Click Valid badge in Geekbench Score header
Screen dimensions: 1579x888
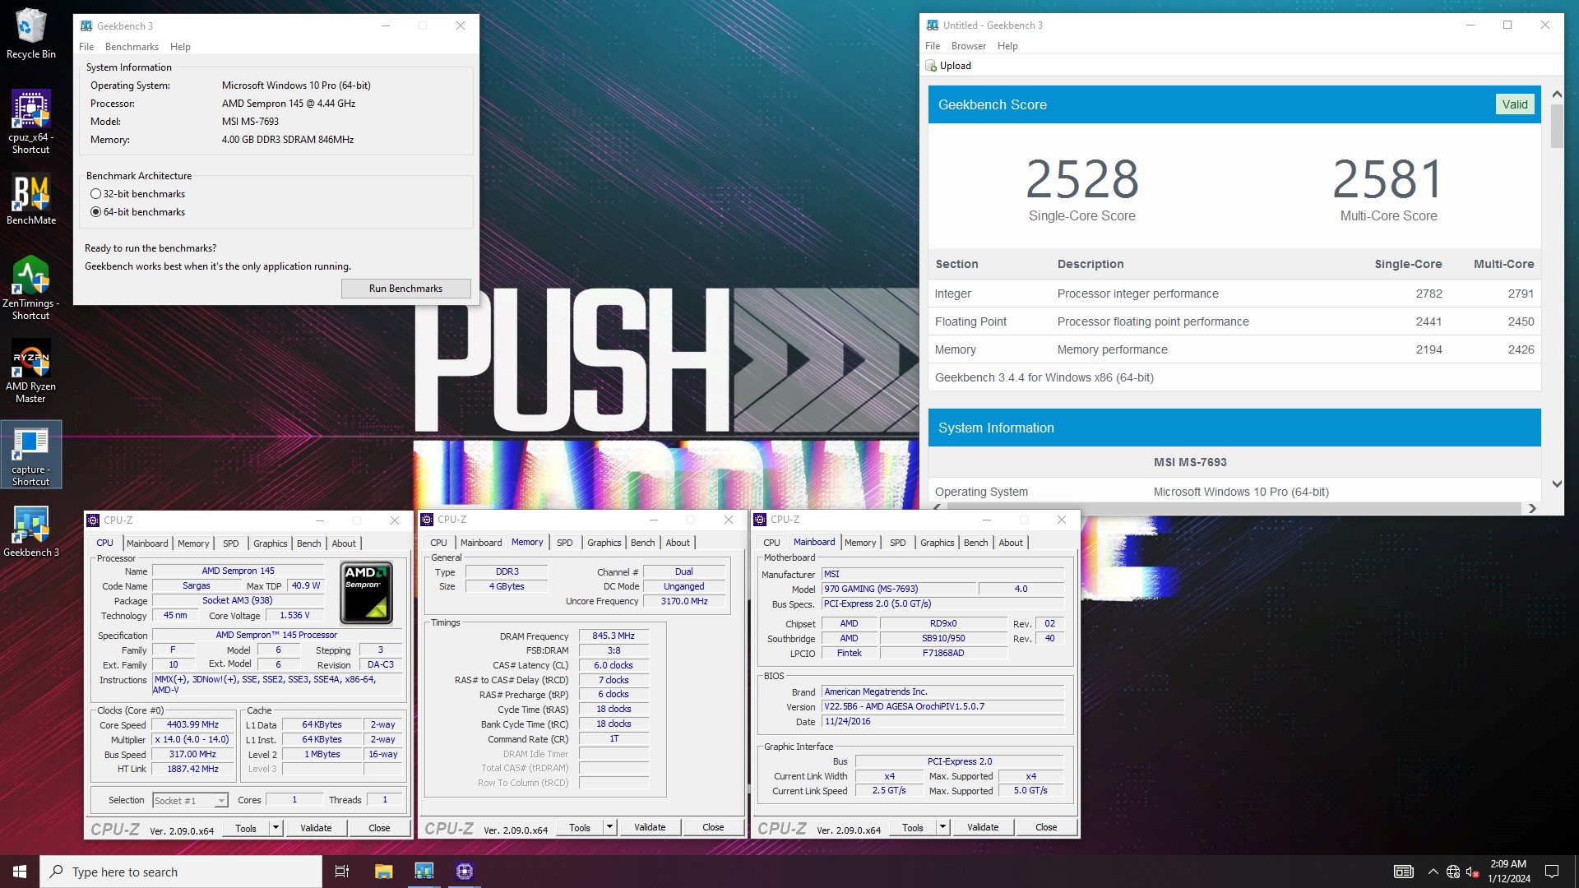pyautogui.click(x=1514, y=104)
